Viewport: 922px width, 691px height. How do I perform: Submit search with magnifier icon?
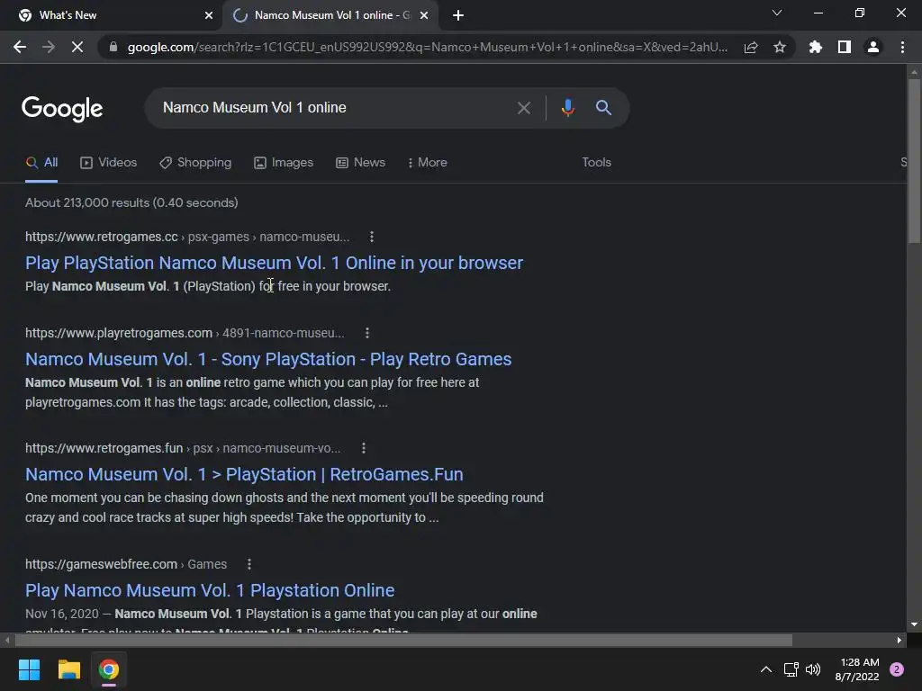point(603,108)
